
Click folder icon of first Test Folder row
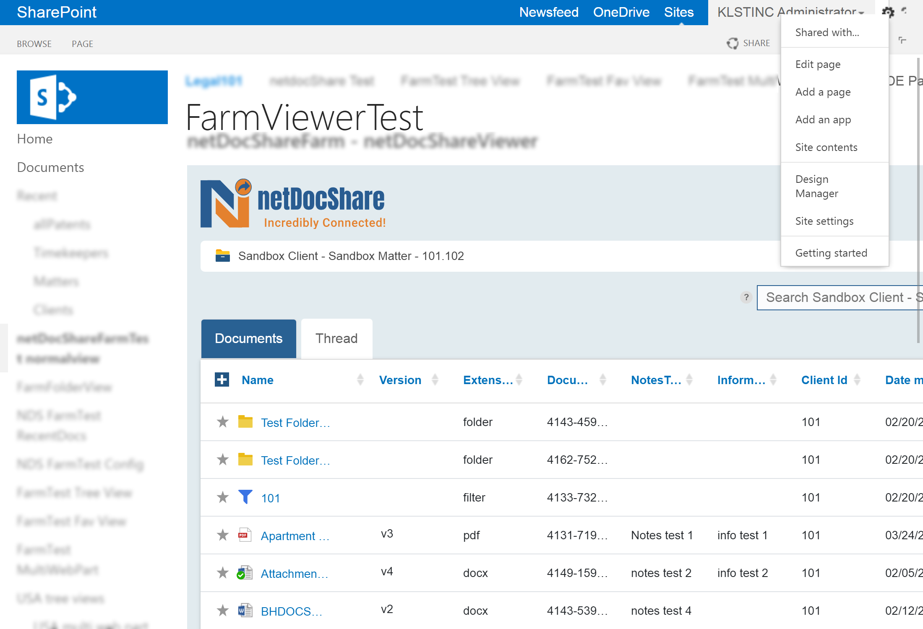point(245,421)
